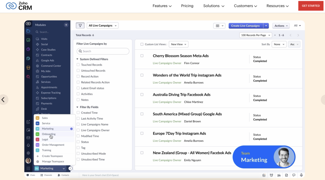This screenshot has height=180, width=325.
Task: Click the user avatar in left sidebar
Action: (x=28, y=160)
